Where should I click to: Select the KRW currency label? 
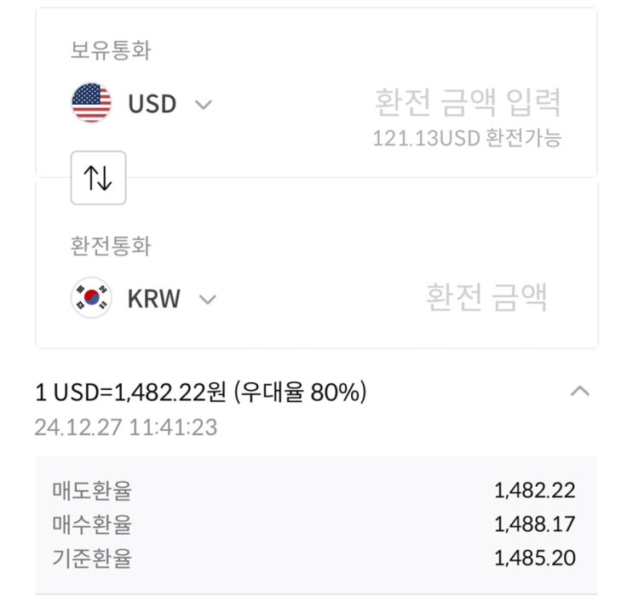(154, 300)
